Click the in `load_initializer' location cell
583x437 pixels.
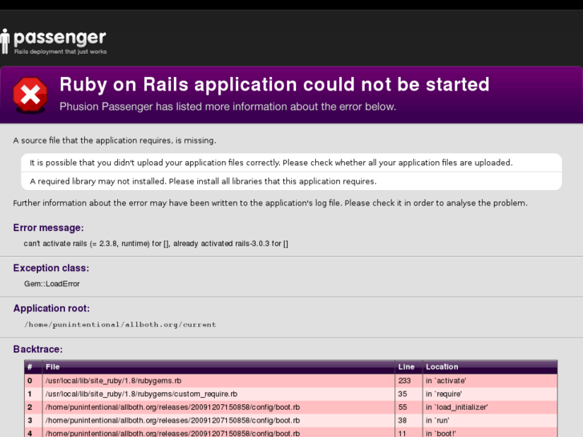tap(490, 407)
